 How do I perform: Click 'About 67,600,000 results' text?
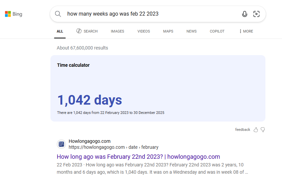[x=82, y=48]
